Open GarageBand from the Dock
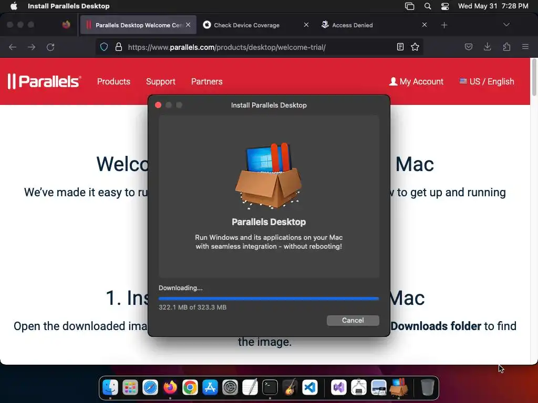This screenshot has height=403, width=538. pos(290,388)
